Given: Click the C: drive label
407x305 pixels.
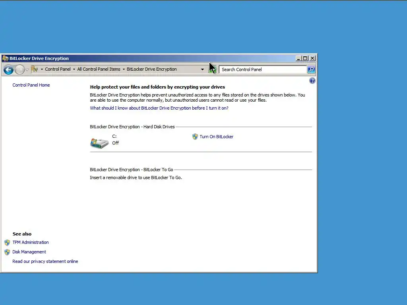Looking at the screenshot, I should click(x=114, y=136).
